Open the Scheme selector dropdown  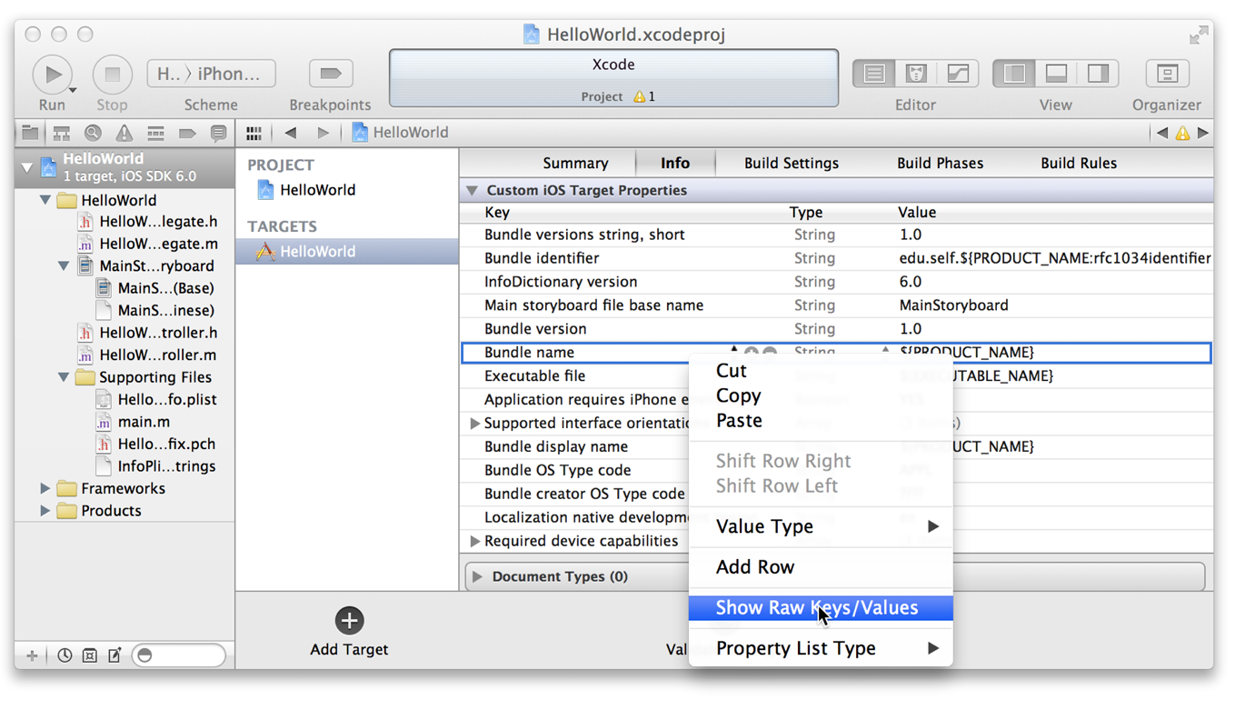click(x=211, y=75)
